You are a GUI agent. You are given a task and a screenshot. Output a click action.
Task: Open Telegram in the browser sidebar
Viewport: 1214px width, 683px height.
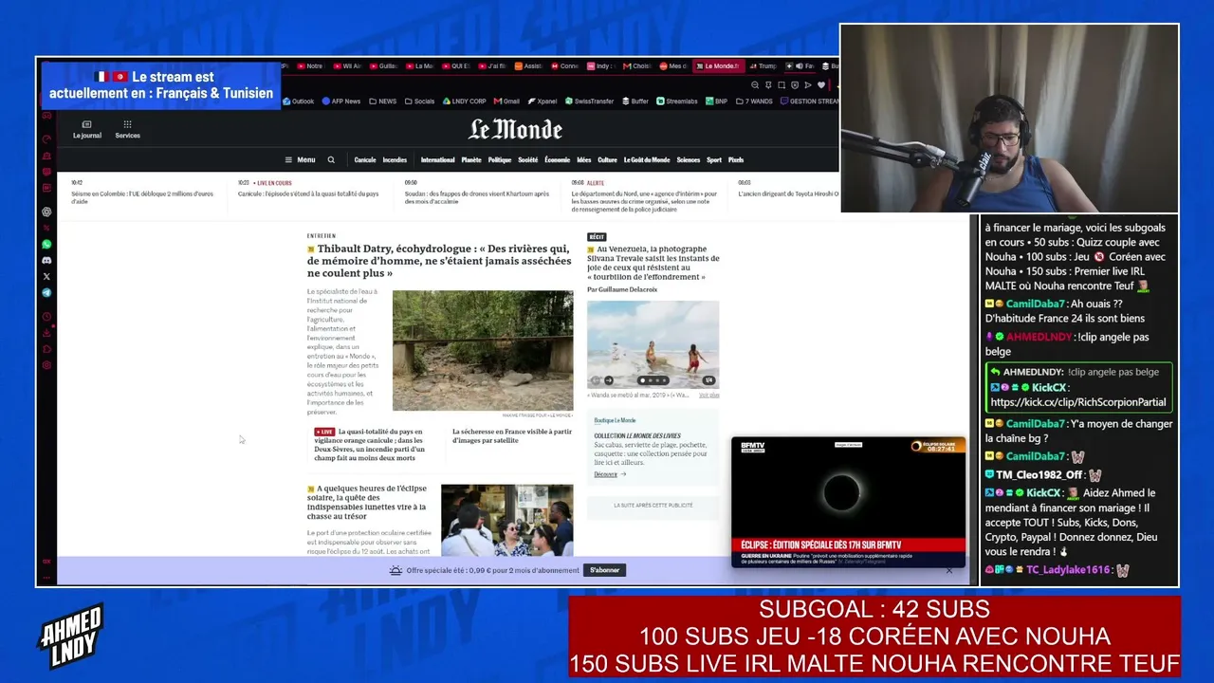point(46,292)
